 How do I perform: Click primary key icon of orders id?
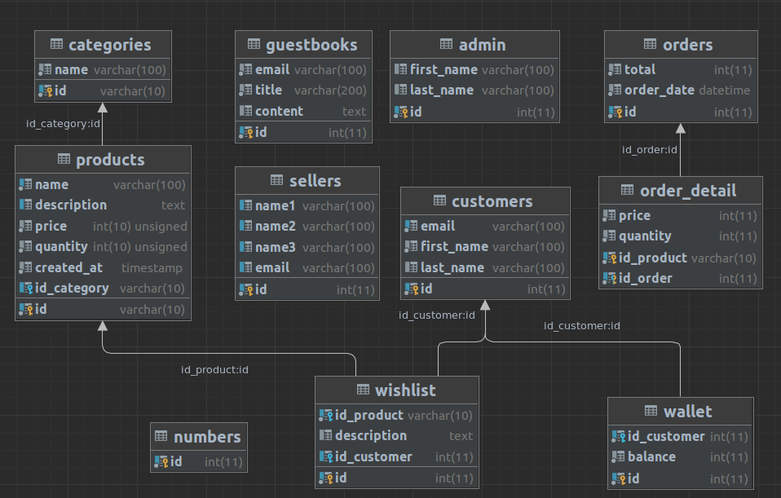click(616, 112)
